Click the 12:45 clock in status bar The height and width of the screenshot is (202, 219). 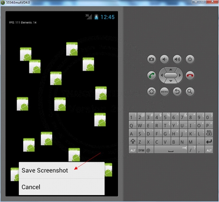[x=108, y=17]
